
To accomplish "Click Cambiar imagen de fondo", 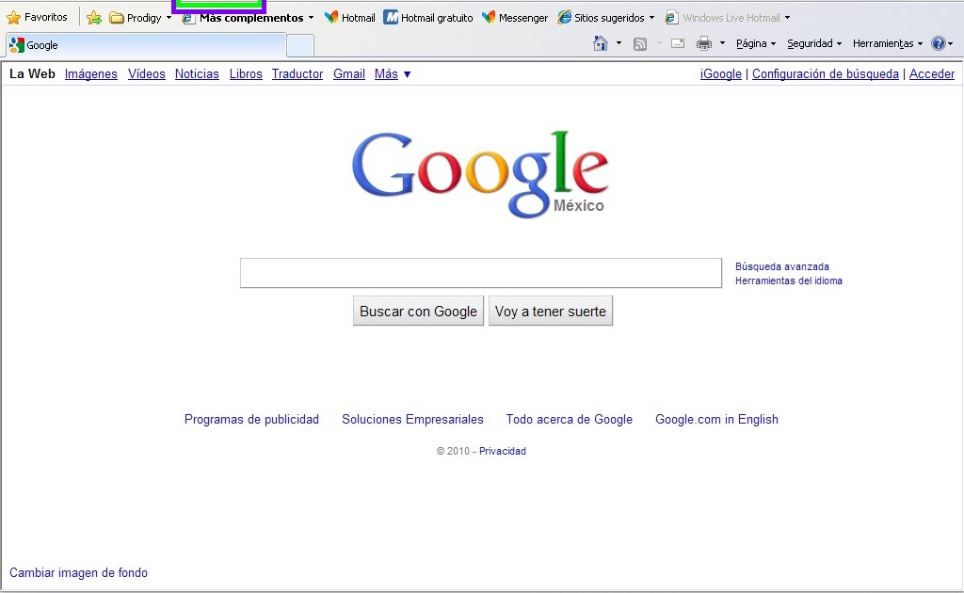I will (78, 572).
